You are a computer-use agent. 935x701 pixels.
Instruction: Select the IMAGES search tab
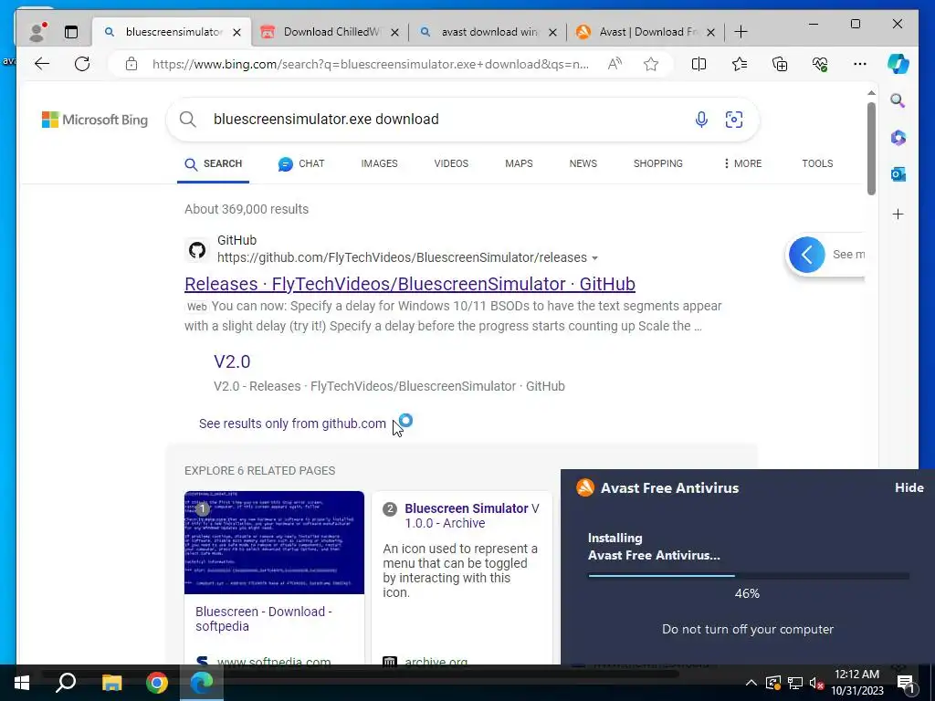pos(379,163)
